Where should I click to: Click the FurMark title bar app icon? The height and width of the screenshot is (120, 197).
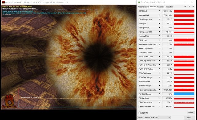3,2
